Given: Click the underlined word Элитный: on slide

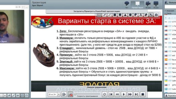Looking at the screenshot, I should tap(66, 62).
